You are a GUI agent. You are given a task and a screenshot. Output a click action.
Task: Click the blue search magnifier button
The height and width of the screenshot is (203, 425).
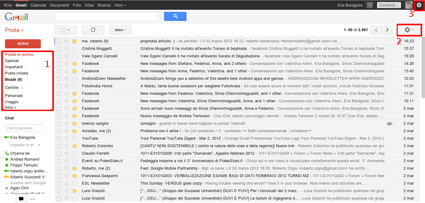(x=175, y=16)
